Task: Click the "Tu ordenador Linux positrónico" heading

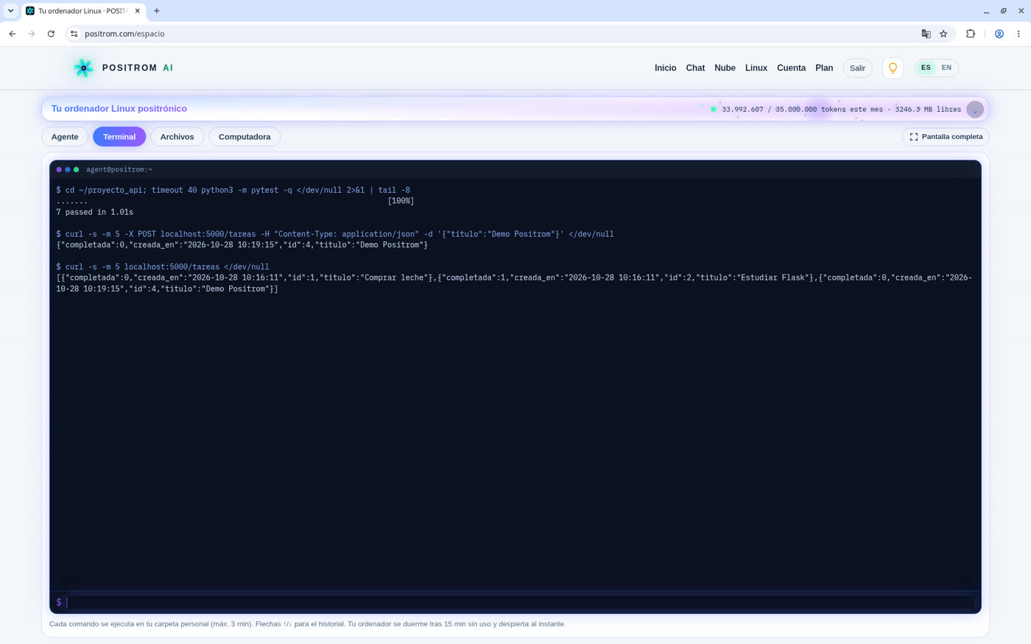Action: [119, 109]
